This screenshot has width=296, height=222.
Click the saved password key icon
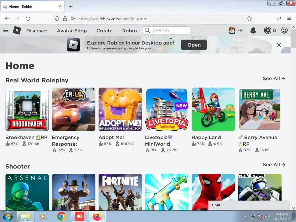pyautogui.click(x=73, y=18)
